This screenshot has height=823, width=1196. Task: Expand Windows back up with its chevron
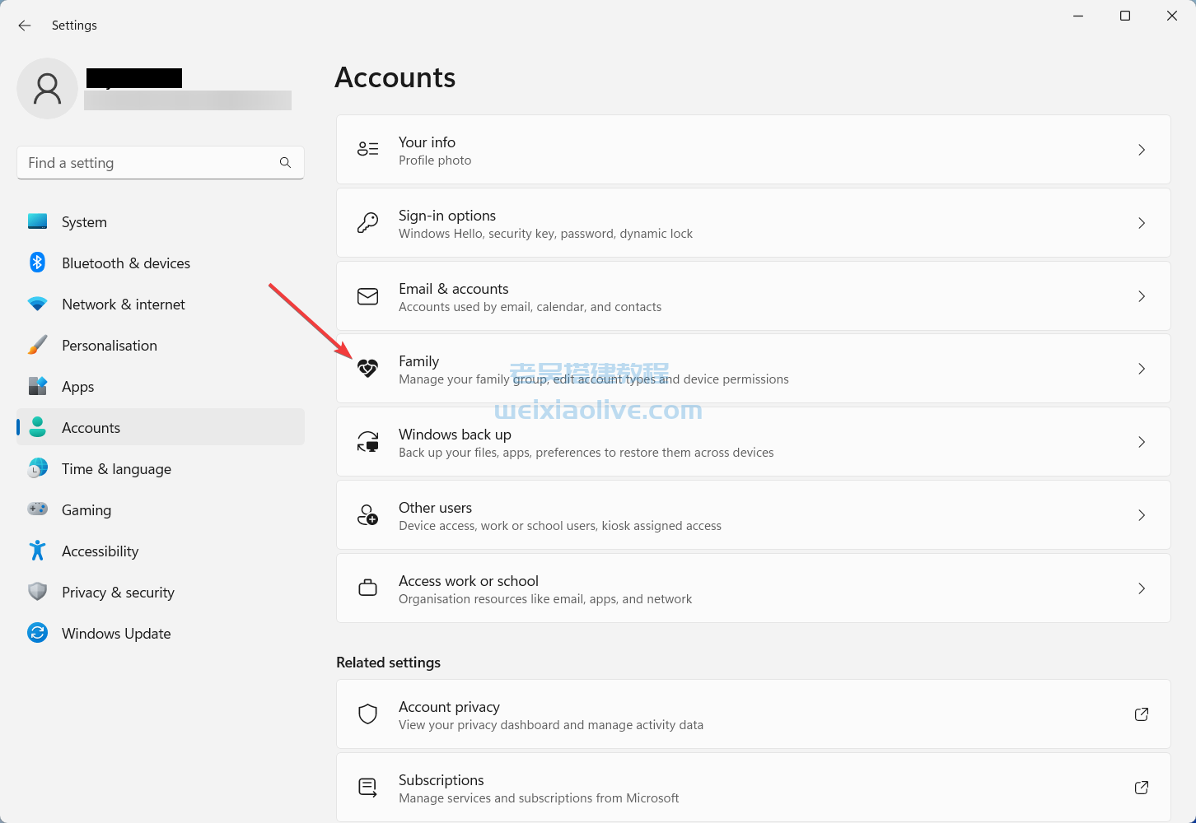click(x=1142, y=442)
